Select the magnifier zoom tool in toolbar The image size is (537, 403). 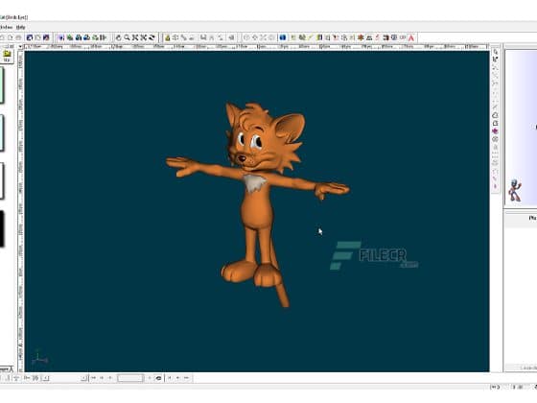(127, 37)
